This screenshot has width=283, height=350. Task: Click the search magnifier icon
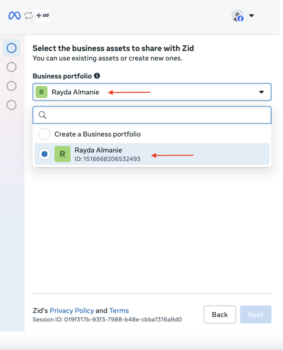click(42, 115)
